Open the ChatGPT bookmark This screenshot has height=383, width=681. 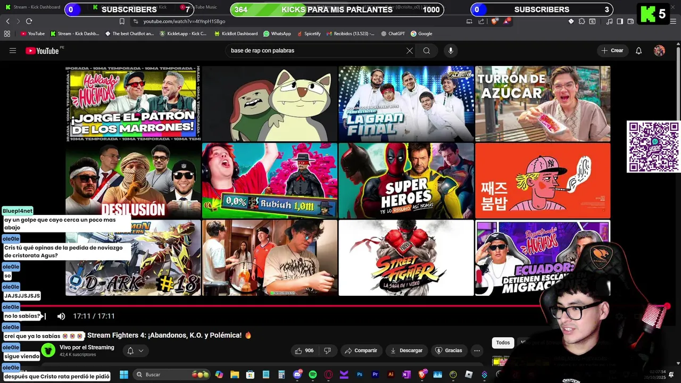tap(393, 34)
